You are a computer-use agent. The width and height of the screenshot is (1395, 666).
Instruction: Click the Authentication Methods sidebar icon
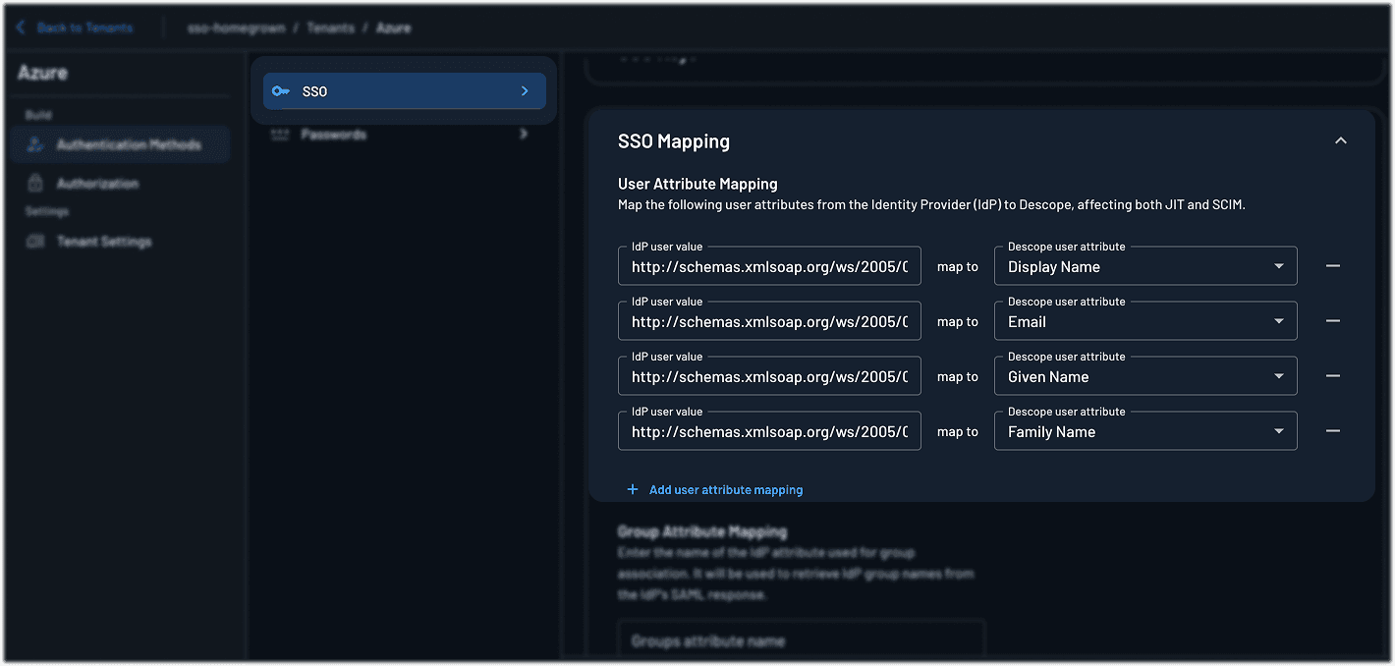(x=35, y=144)
